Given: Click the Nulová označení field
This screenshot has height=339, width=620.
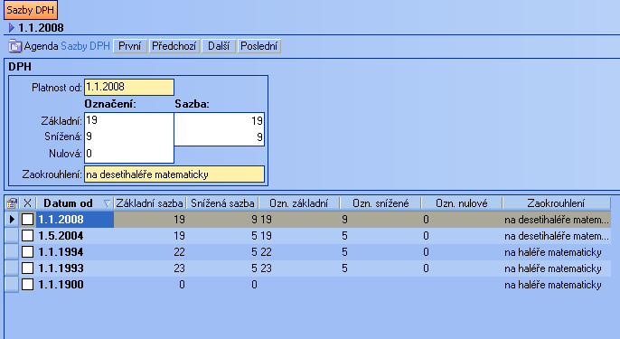Looking at the screenshot, I should coord(129,154).
